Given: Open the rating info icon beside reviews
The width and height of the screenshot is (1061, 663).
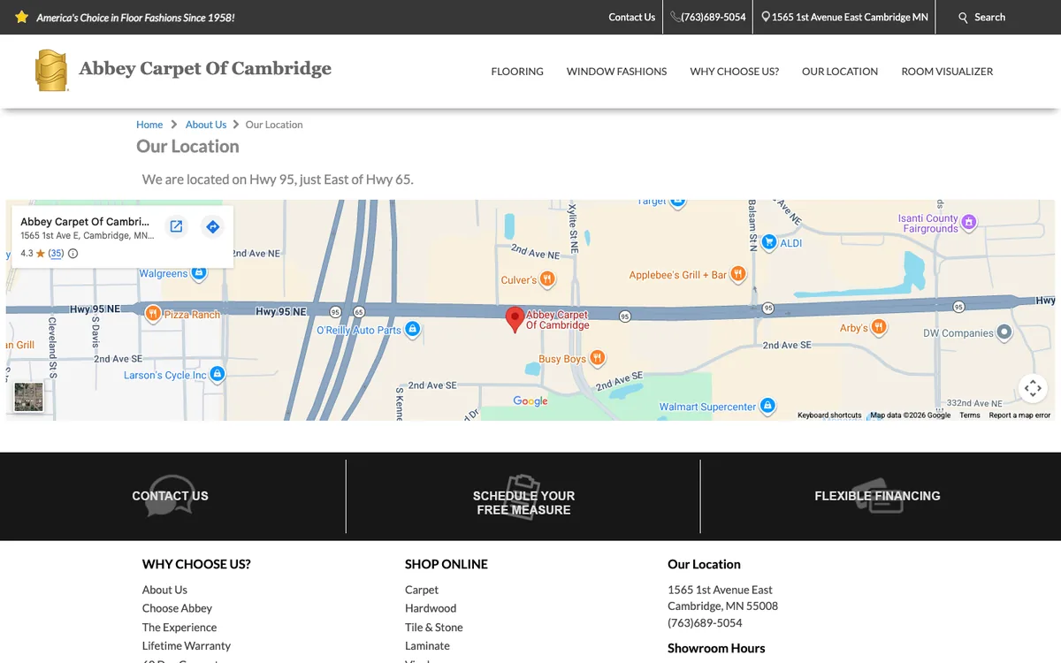Looking at the screenshot, I should tap(73, 254).
